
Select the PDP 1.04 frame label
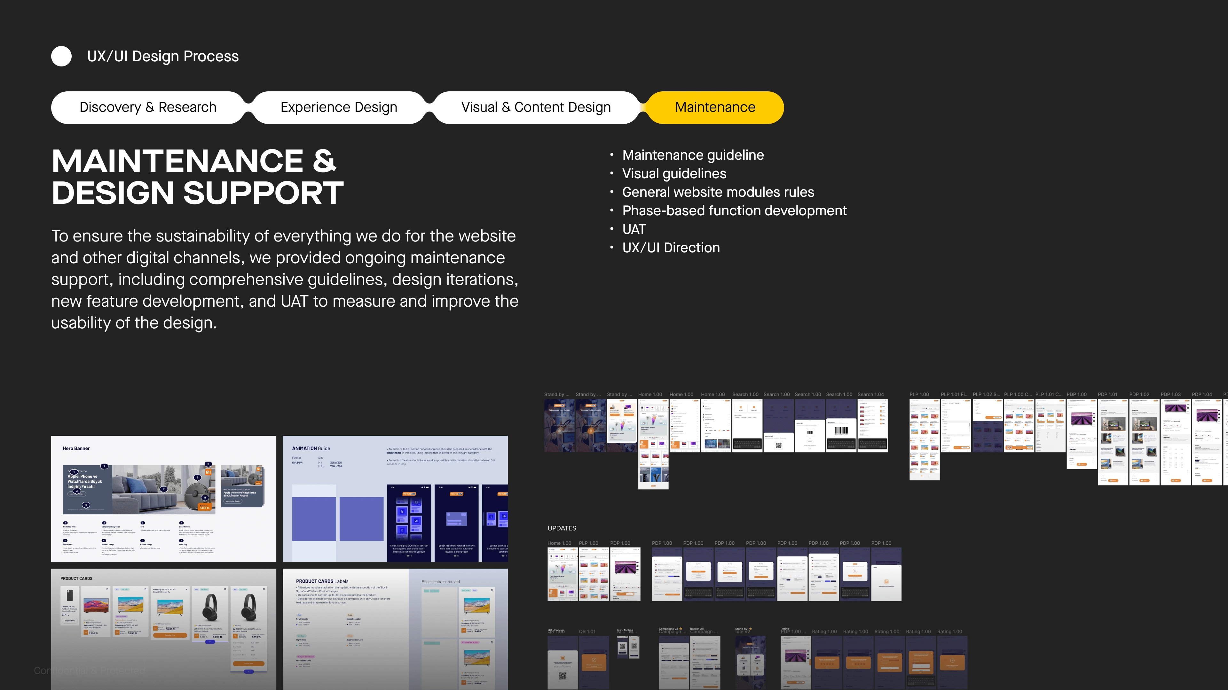pyautogui.click(x=1201, y=394)
